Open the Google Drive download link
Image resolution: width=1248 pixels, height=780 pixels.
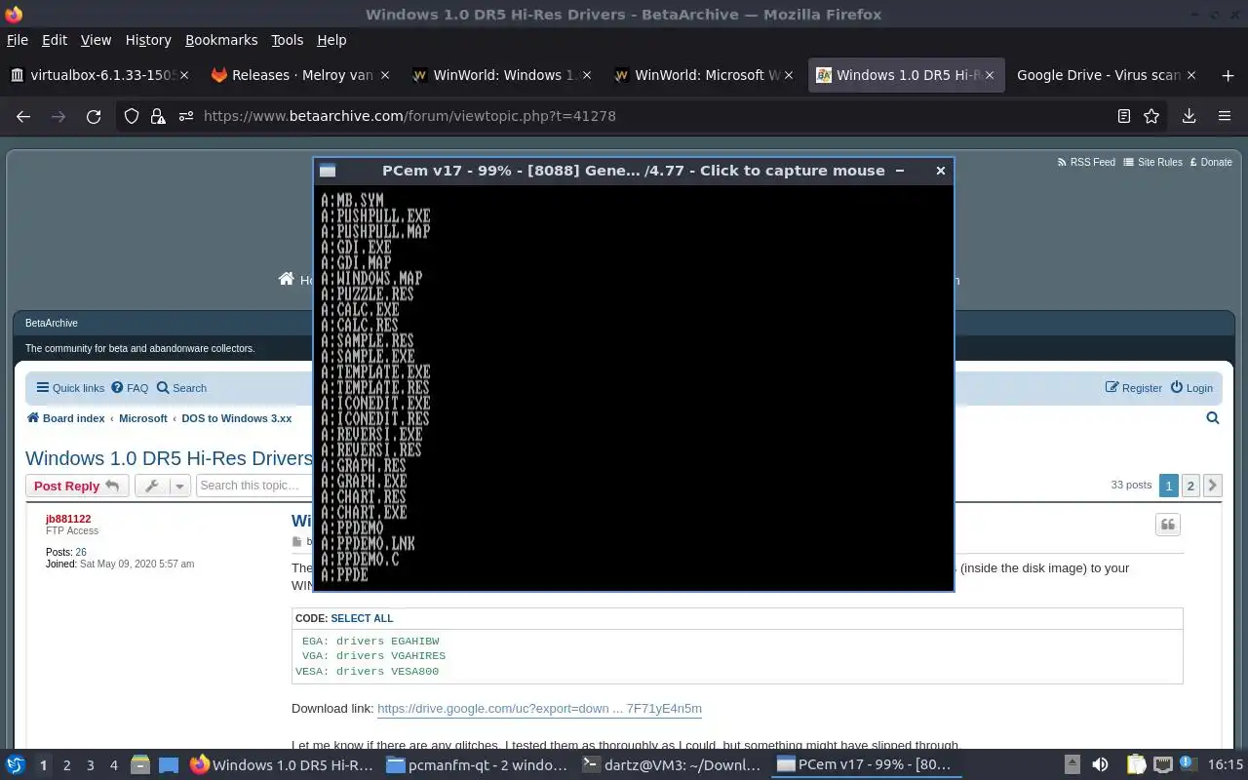click(539, 709)
